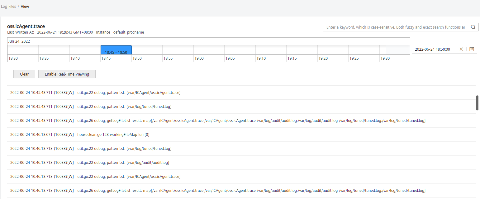Open the calendar picker icon

point(472,49)
